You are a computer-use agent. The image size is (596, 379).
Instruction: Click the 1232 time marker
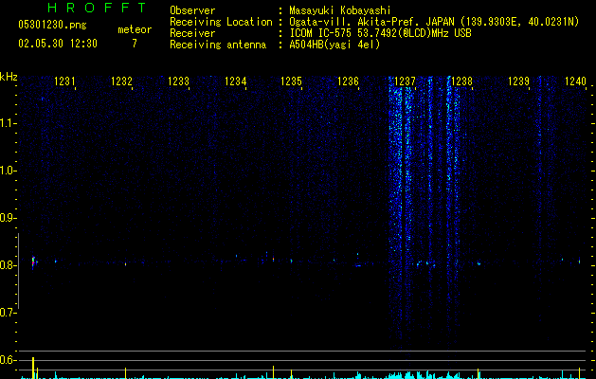tap(121, 81)
